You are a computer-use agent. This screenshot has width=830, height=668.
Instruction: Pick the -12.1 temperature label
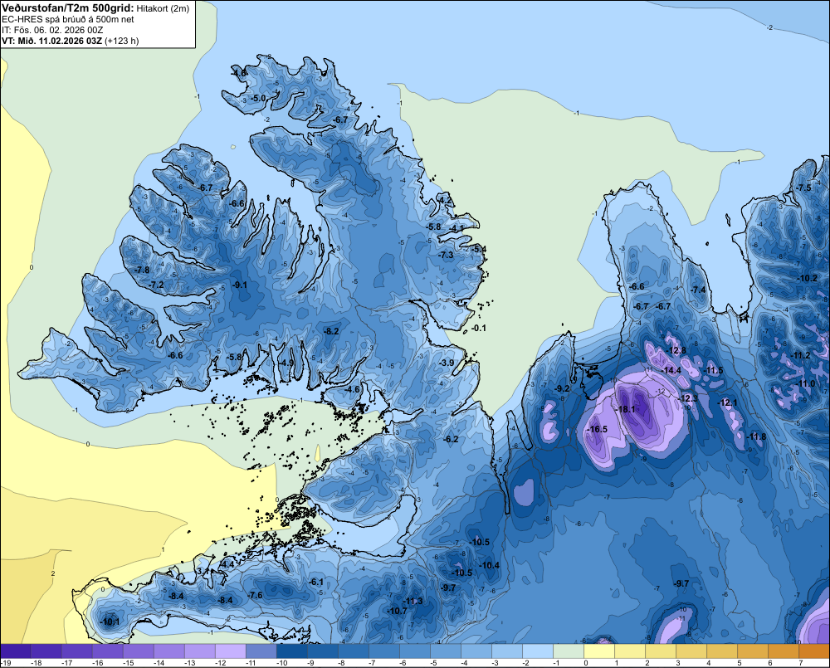727,402
